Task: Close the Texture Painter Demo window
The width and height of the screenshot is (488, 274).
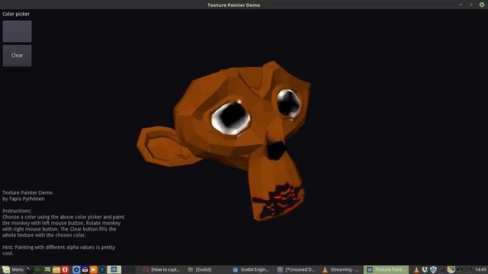Action: click(482, 5)
